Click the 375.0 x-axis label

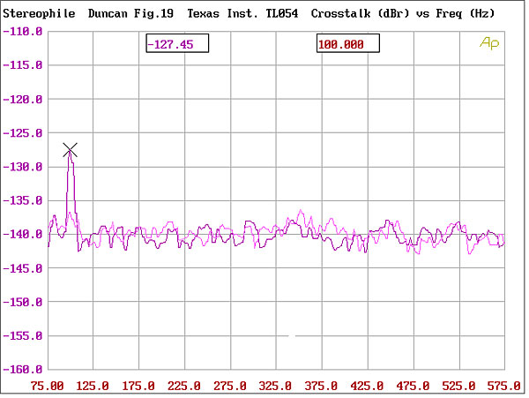coord(321,386)
